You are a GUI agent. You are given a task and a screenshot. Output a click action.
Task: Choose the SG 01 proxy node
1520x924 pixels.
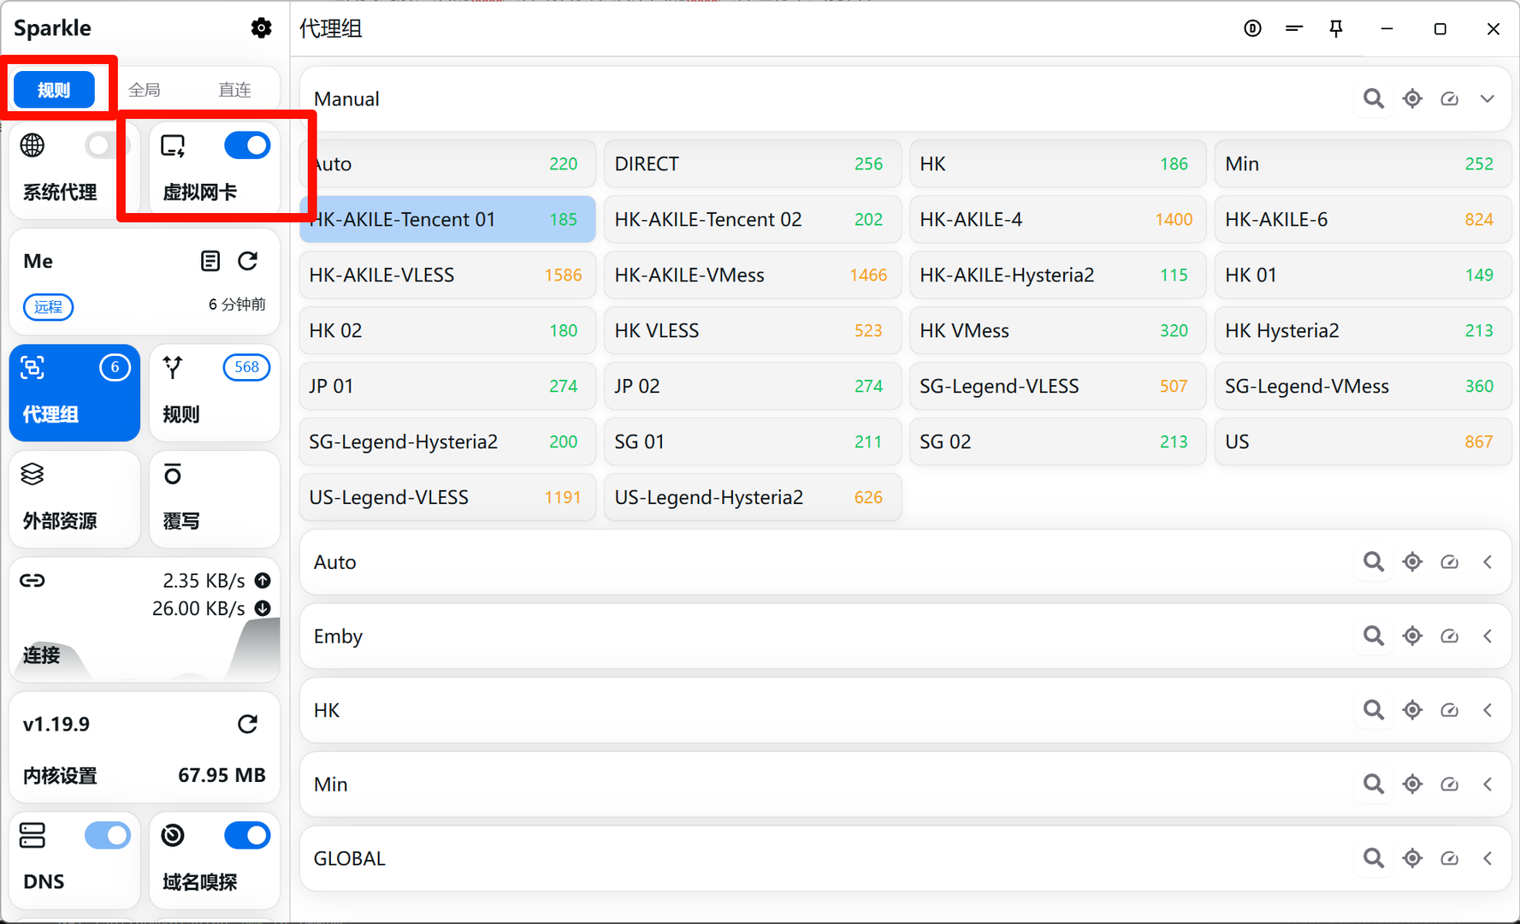point(752,442)
